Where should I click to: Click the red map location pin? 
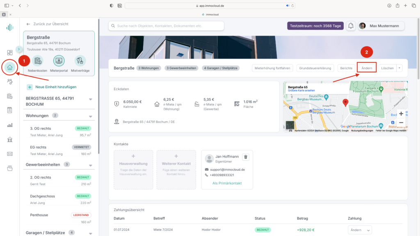pyautogui.click(x=345, y=102)
